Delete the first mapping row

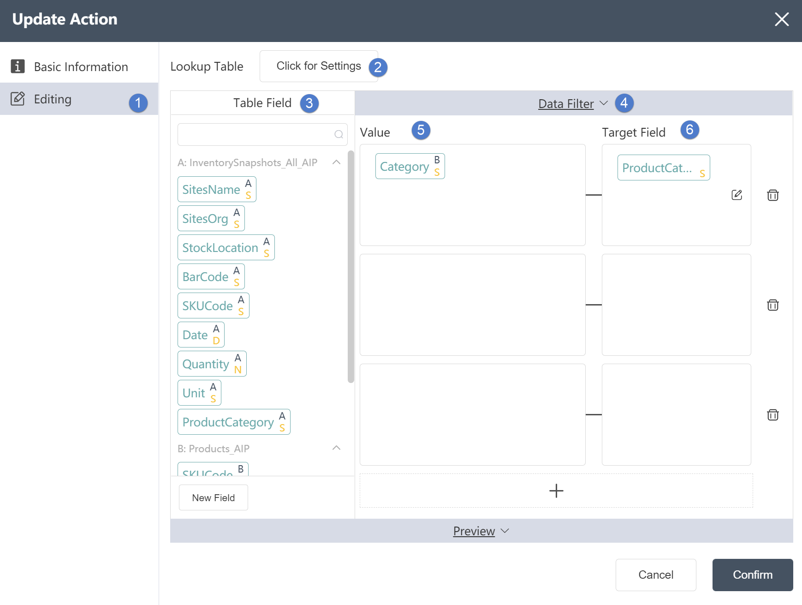pyautogui.click(x=772, y=195)
